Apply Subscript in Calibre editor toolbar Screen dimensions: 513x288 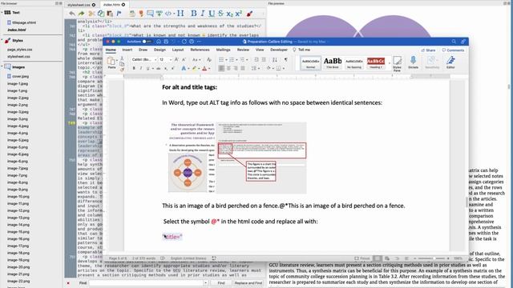pos(230,14)
